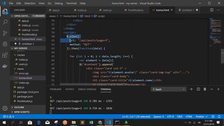Viewport: 224px width, 126px height.
Task: Switch to the Untitled-1 editor tab
Action: pos(188,10)
